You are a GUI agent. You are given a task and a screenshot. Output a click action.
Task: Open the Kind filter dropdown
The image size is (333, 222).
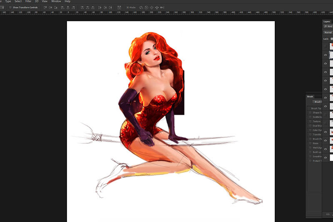pos(328,26)
